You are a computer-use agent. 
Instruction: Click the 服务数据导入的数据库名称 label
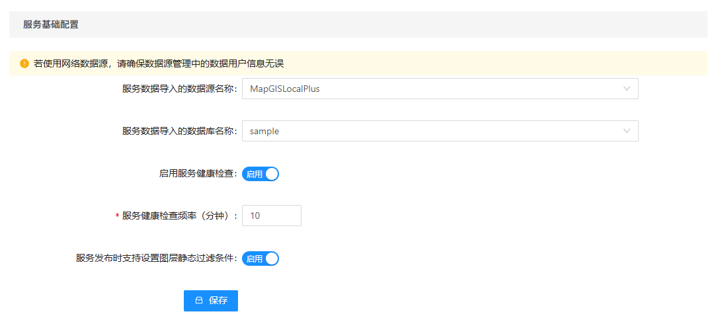pos(179,131)
